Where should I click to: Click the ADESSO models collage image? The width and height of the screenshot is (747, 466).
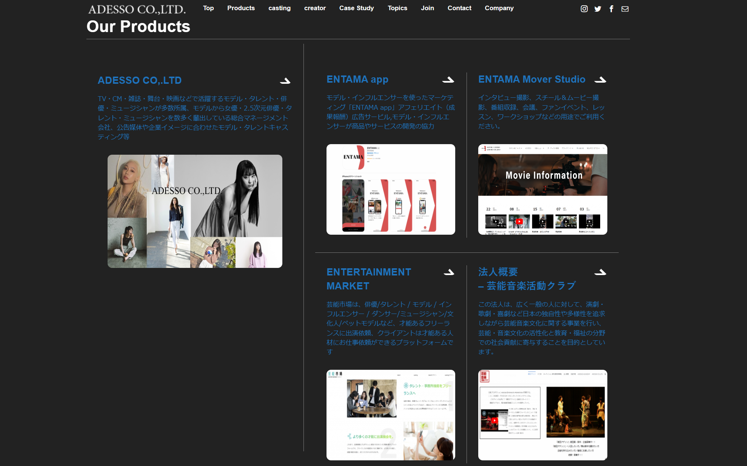195,211
